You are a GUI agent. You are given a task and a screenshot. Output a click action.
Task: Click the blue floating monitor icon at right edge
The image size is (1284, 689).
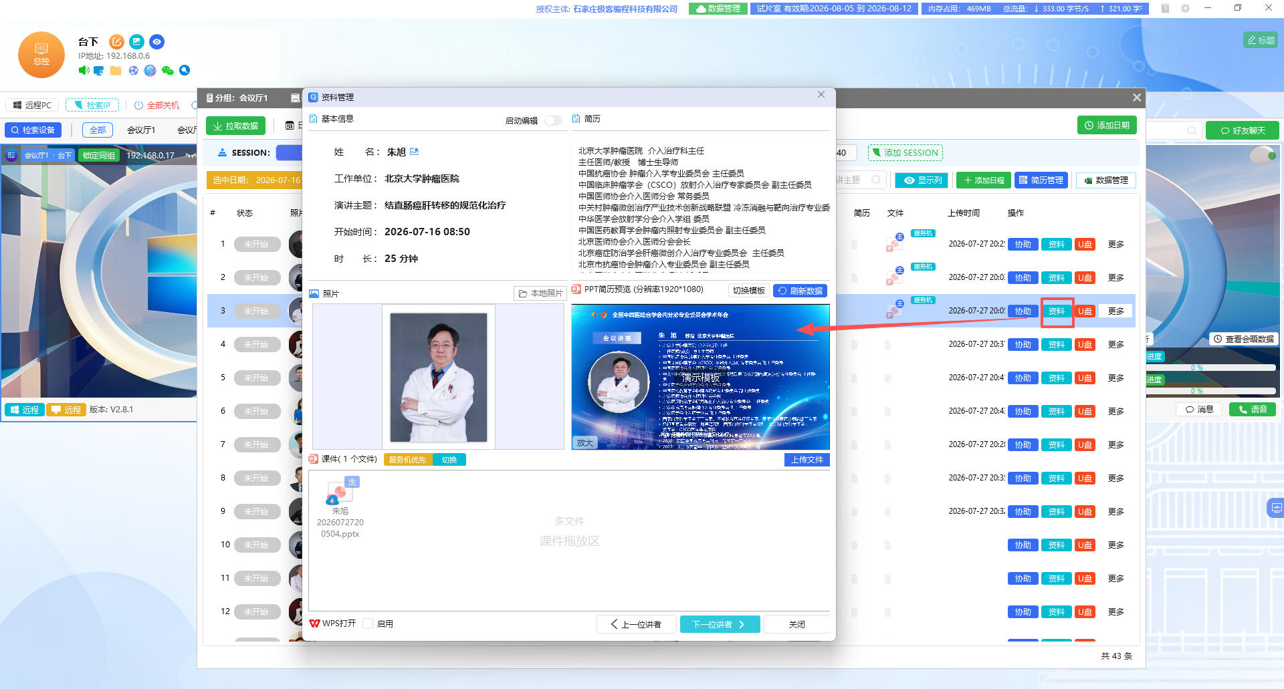click(1276, 508)
